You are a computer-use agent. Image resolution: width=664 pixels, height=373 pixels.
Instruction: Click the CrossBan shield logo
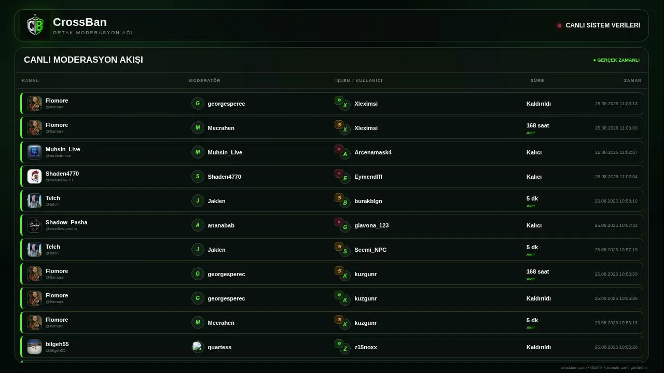point(35,25)
